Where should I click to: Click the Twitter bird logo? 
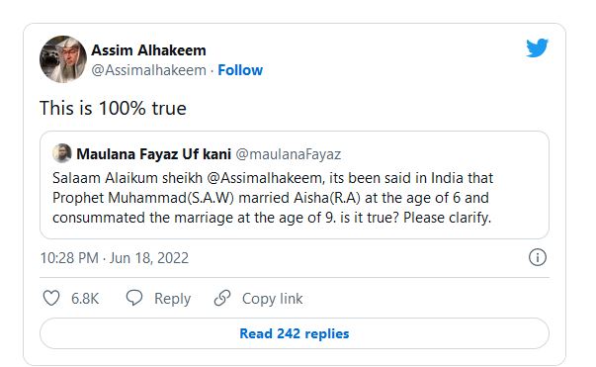(x=537, y=47)
